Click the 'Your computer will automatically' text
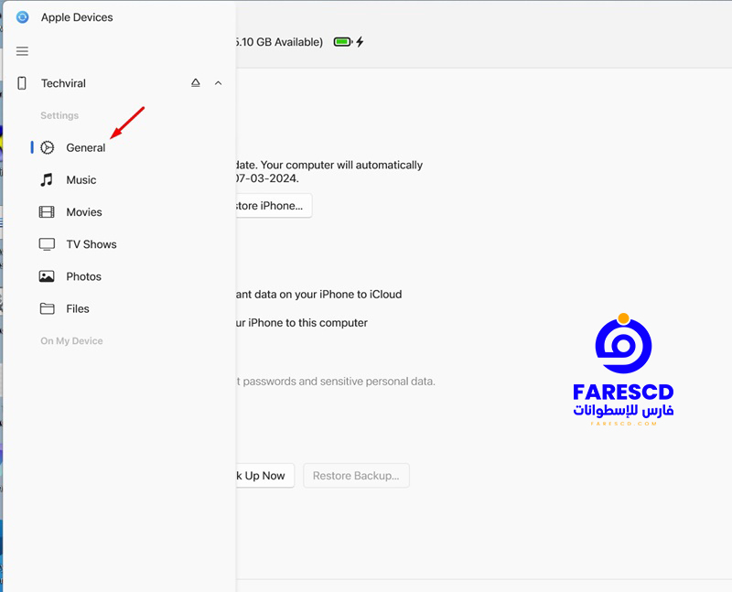Viewport: 732px width, 592px height. click(341, 165)
